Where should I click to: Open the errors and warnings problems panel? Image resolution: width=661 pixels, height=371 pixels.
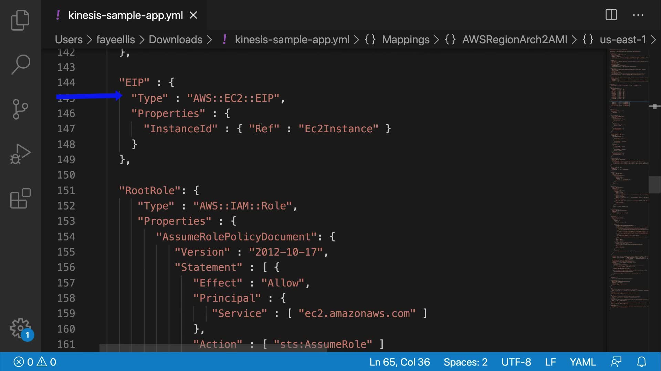(34, 362)
